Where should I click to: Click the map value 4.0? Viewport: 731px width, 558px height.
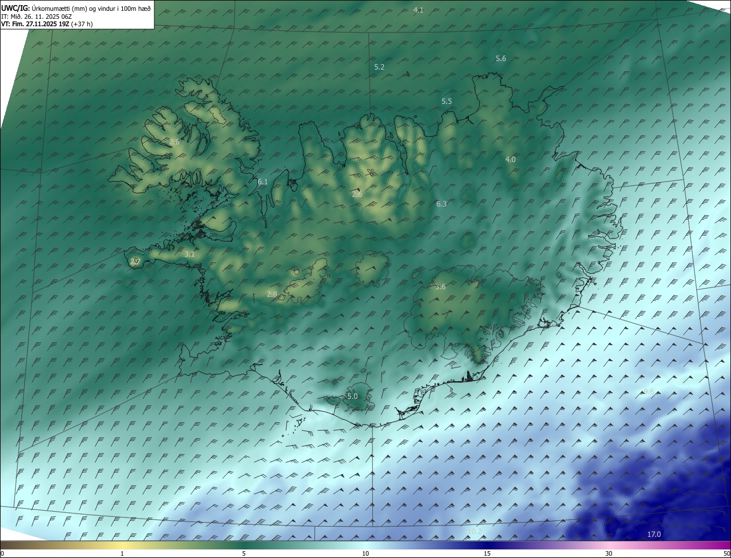click(511, 160)
